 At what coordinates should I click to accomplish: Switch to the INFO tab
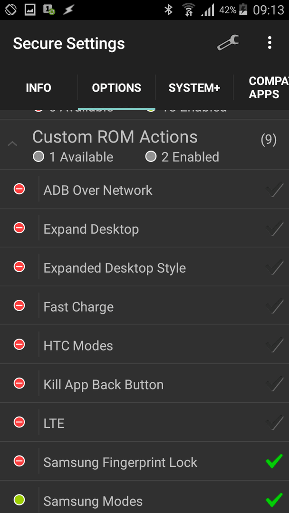point(39,88)
